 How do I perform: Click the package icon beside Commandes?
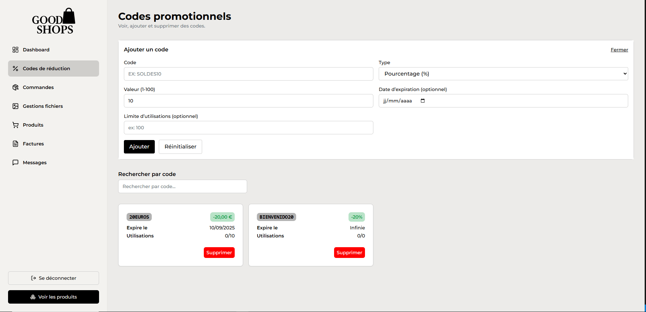click(15, 87)
